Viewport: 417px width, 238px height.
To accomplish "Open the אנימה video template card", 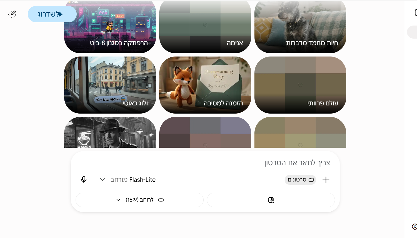I will click(205, 27).
